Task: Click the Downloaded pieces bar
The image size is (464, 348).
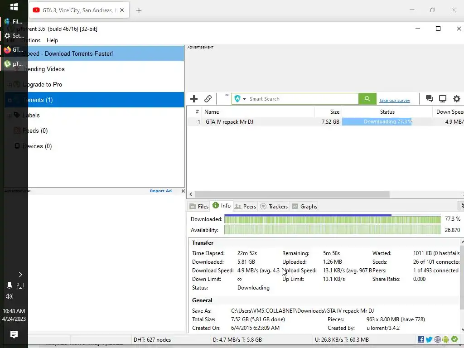Action: (x=332, y=219)
